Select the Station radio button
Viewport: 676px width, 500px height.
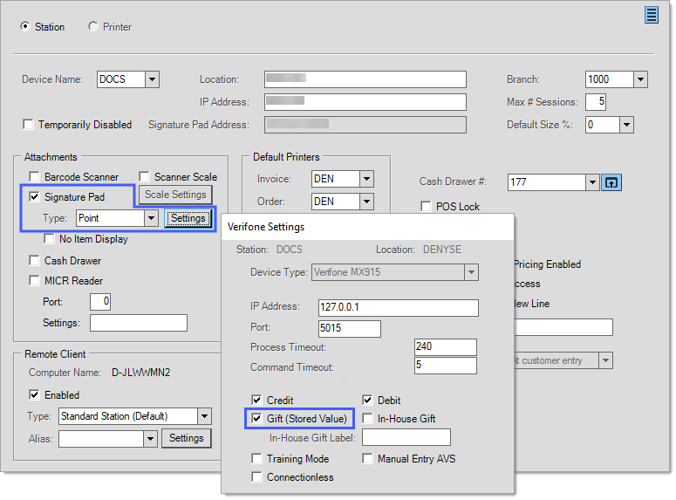[25, 27]
